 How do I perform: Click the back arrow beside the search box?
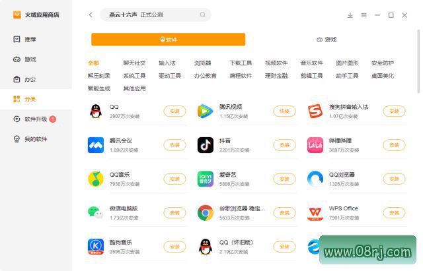pyautogui.click(x=91, y=15)
